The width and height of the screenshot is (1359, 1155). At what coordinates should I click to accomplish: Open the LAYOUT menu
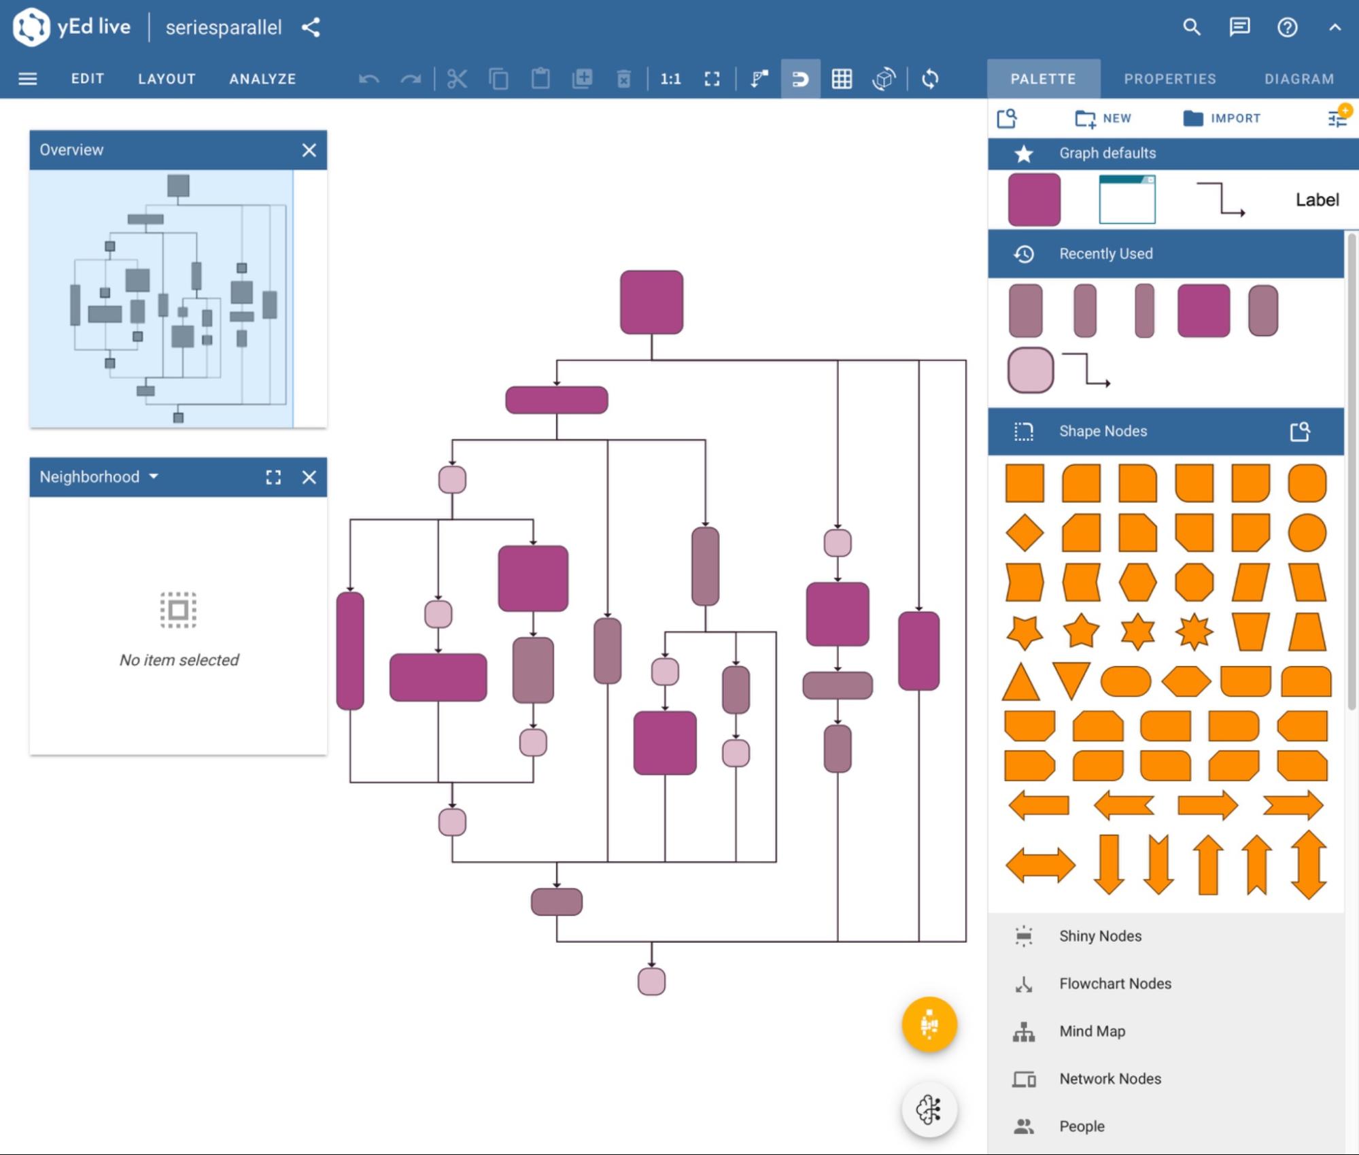click(167, 79)
